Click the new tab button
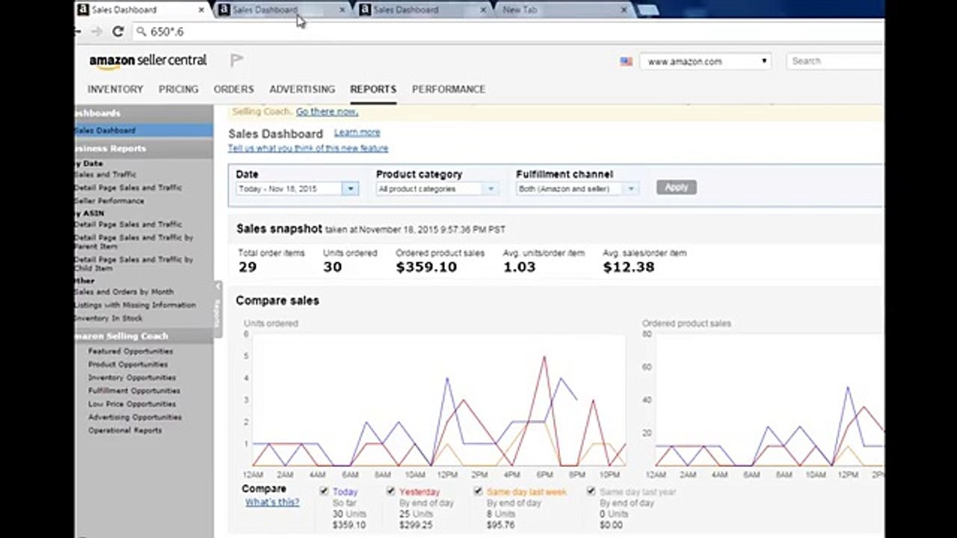Viewport: 957px width, 538px height. pyautogui.click(x=647, y=10)
